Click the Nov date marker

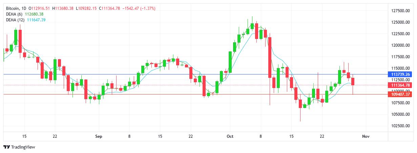point(366,136)
